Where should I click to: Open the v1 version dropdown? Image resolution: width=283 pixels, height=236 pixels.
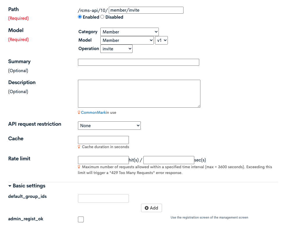coord(161,40)
